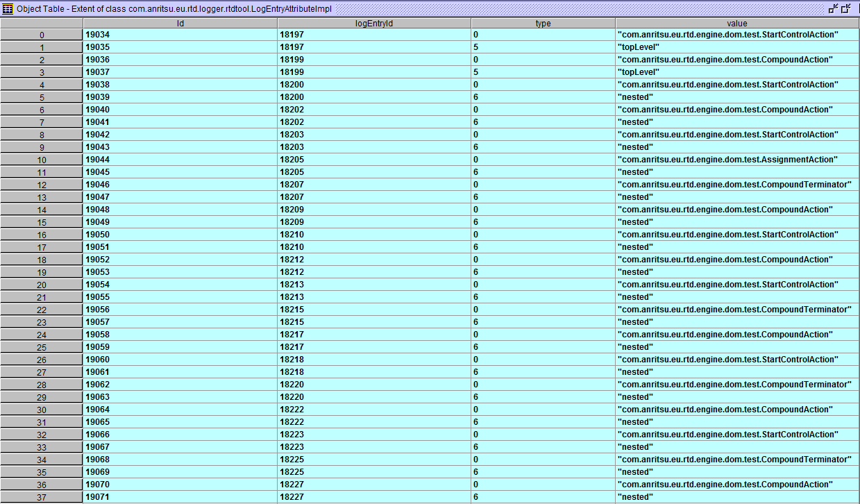Select logEntryId 18205 in row 10
This screenshot has height=504, width=860.
tap(374, 160)
